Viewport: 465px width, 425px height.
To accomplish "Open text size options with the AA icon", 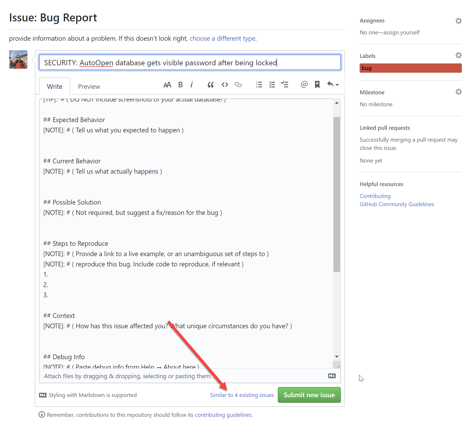I will click(167, 85).
